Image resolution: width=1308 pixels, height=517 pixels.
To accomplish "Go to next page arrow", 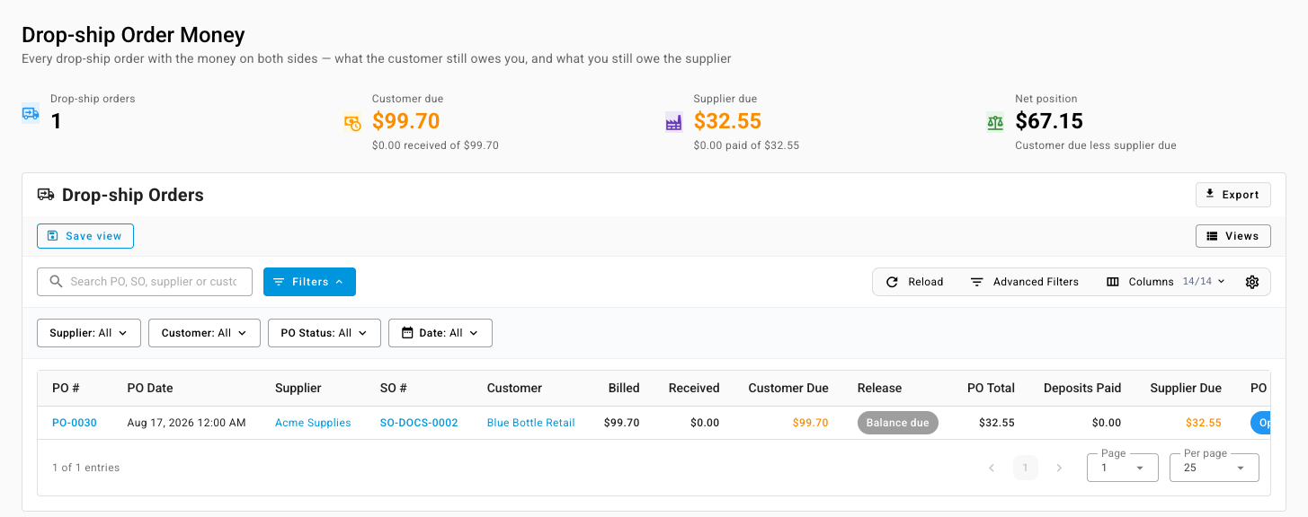I will [1059, 468].
